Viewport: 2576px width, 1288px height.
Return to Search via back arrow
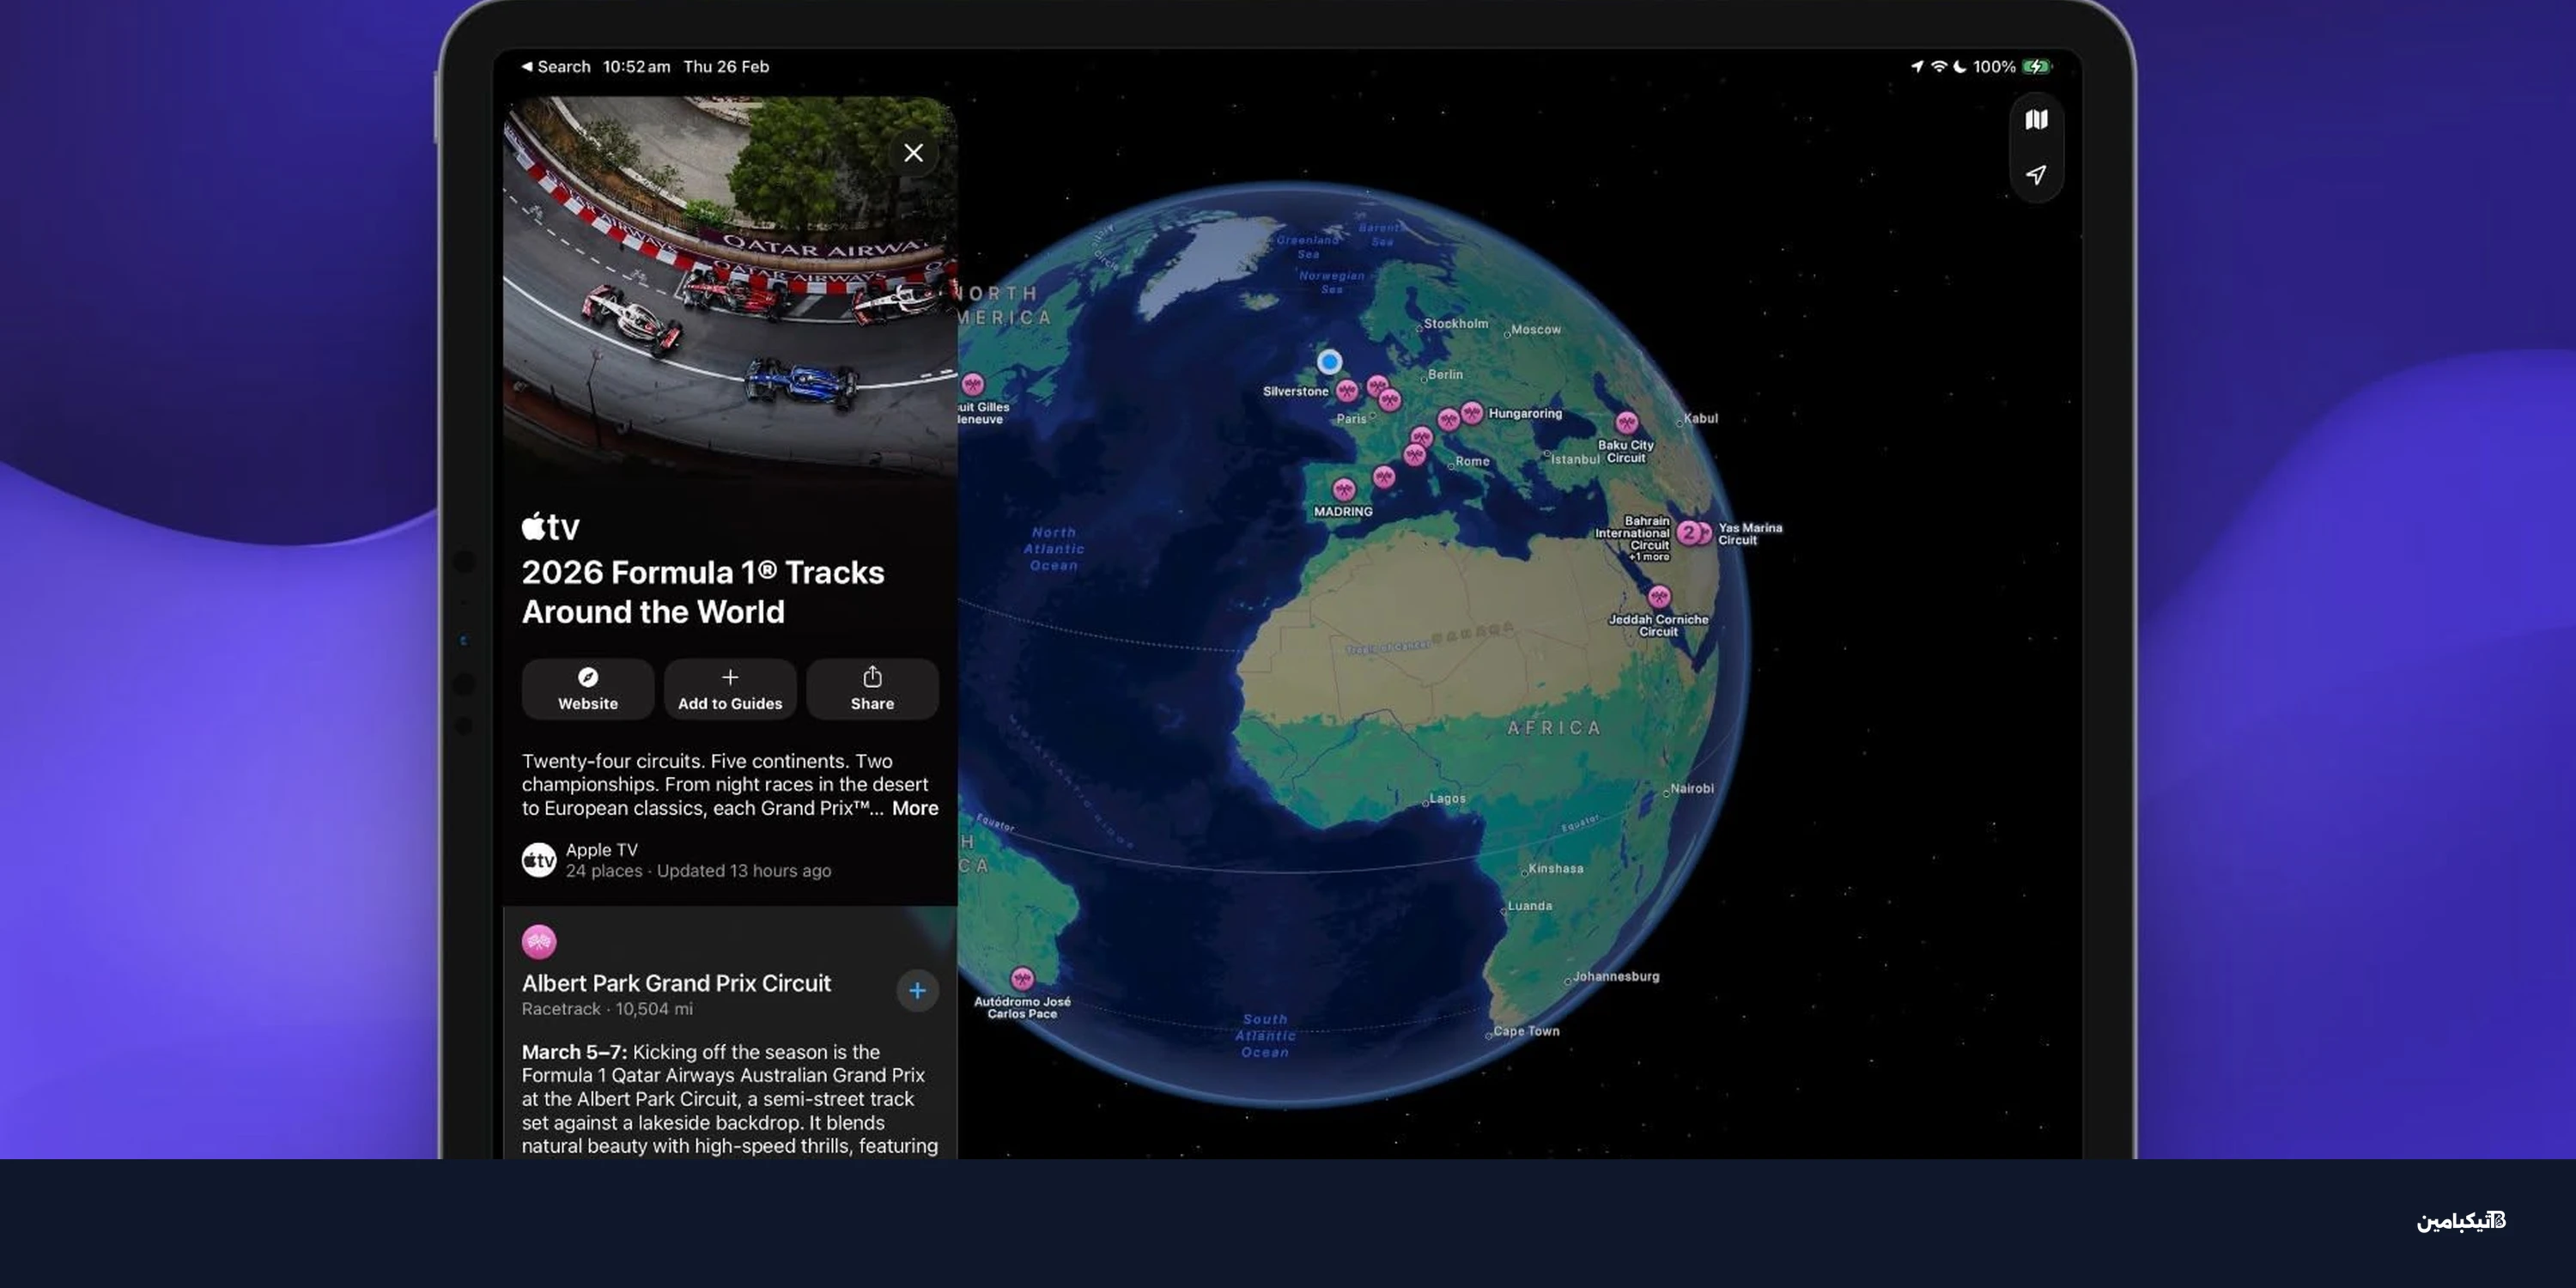pyautogui.click(x=555, y=67)
